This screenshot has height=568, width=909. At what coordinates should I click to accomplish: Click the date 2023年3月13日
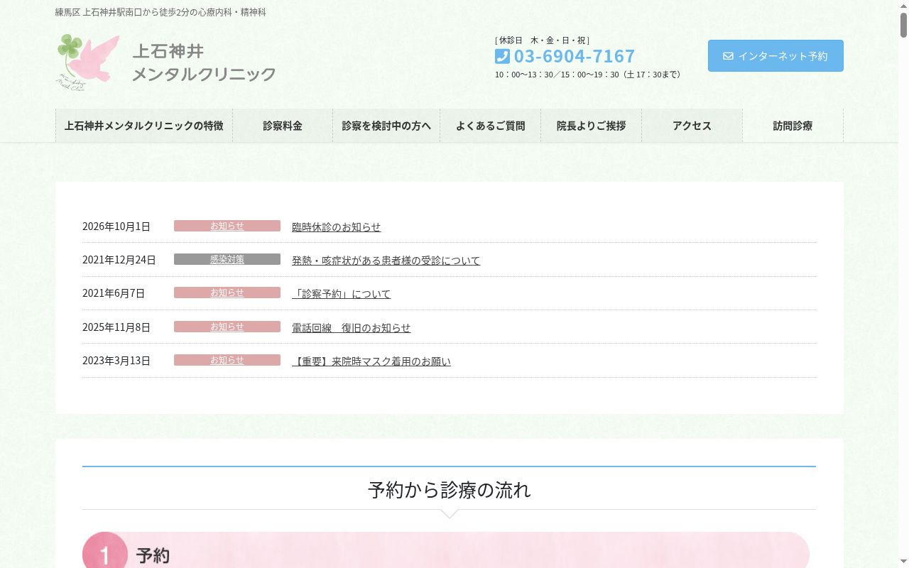click(116, 361)
